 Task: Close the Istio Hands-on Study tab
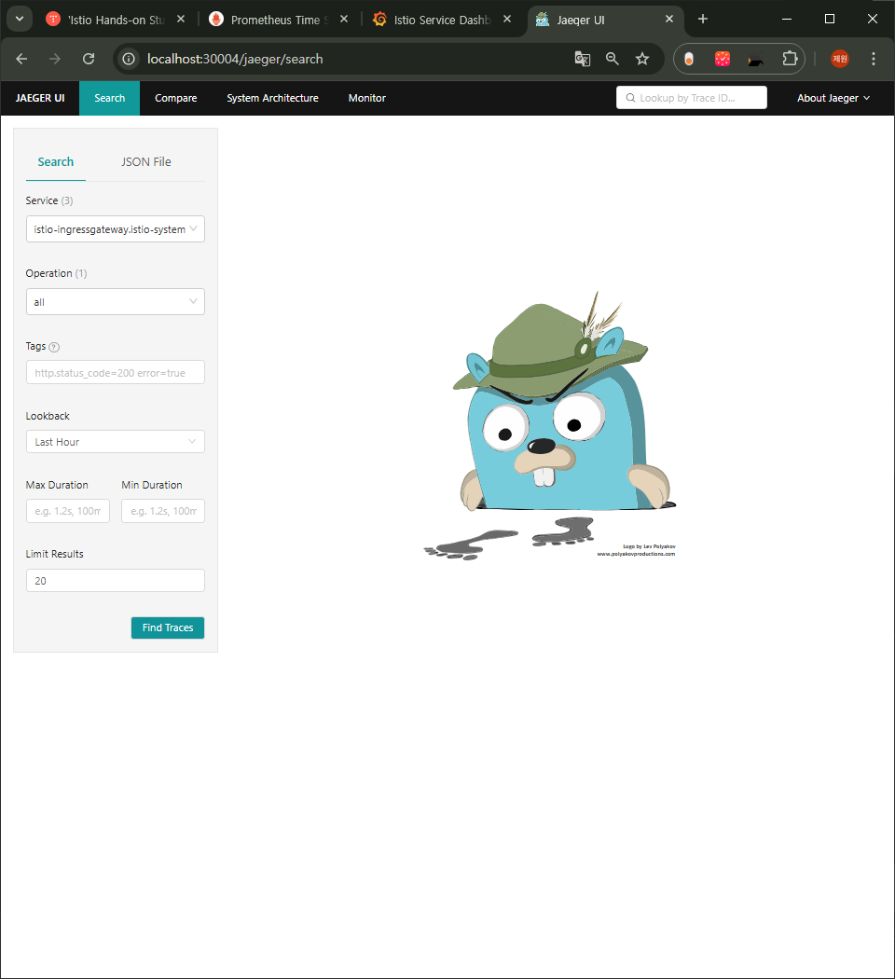pos(180,20)
